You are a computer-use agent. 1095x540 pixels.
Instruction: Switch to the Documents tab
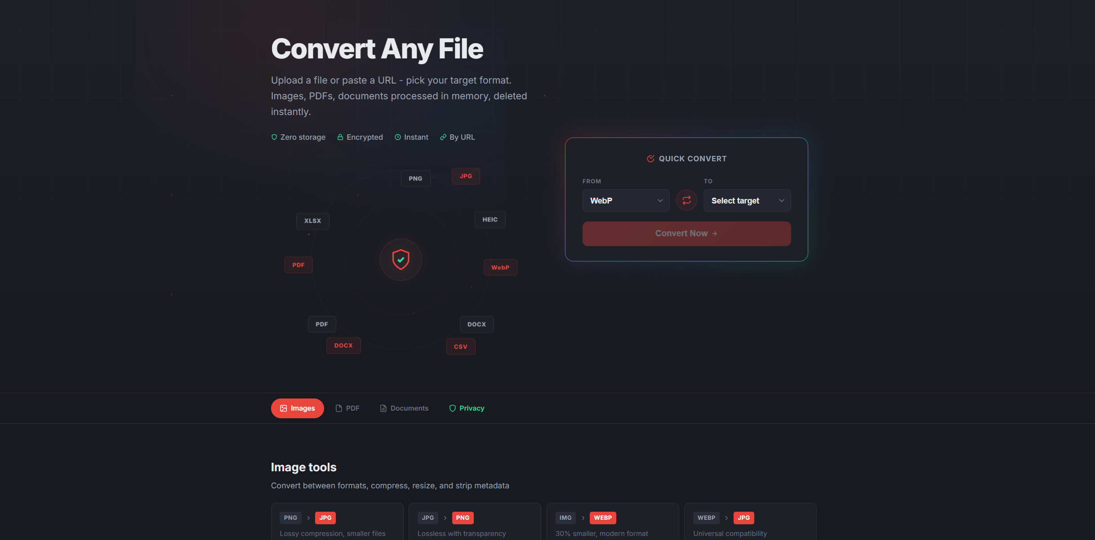coord(404,408)
